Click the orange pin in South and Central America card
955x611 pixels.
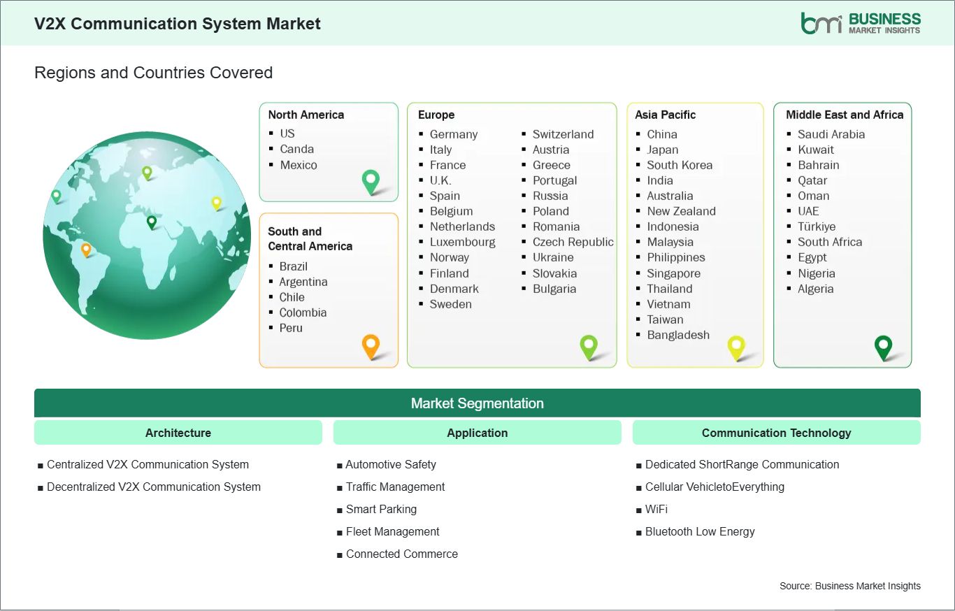pos(371,345)
